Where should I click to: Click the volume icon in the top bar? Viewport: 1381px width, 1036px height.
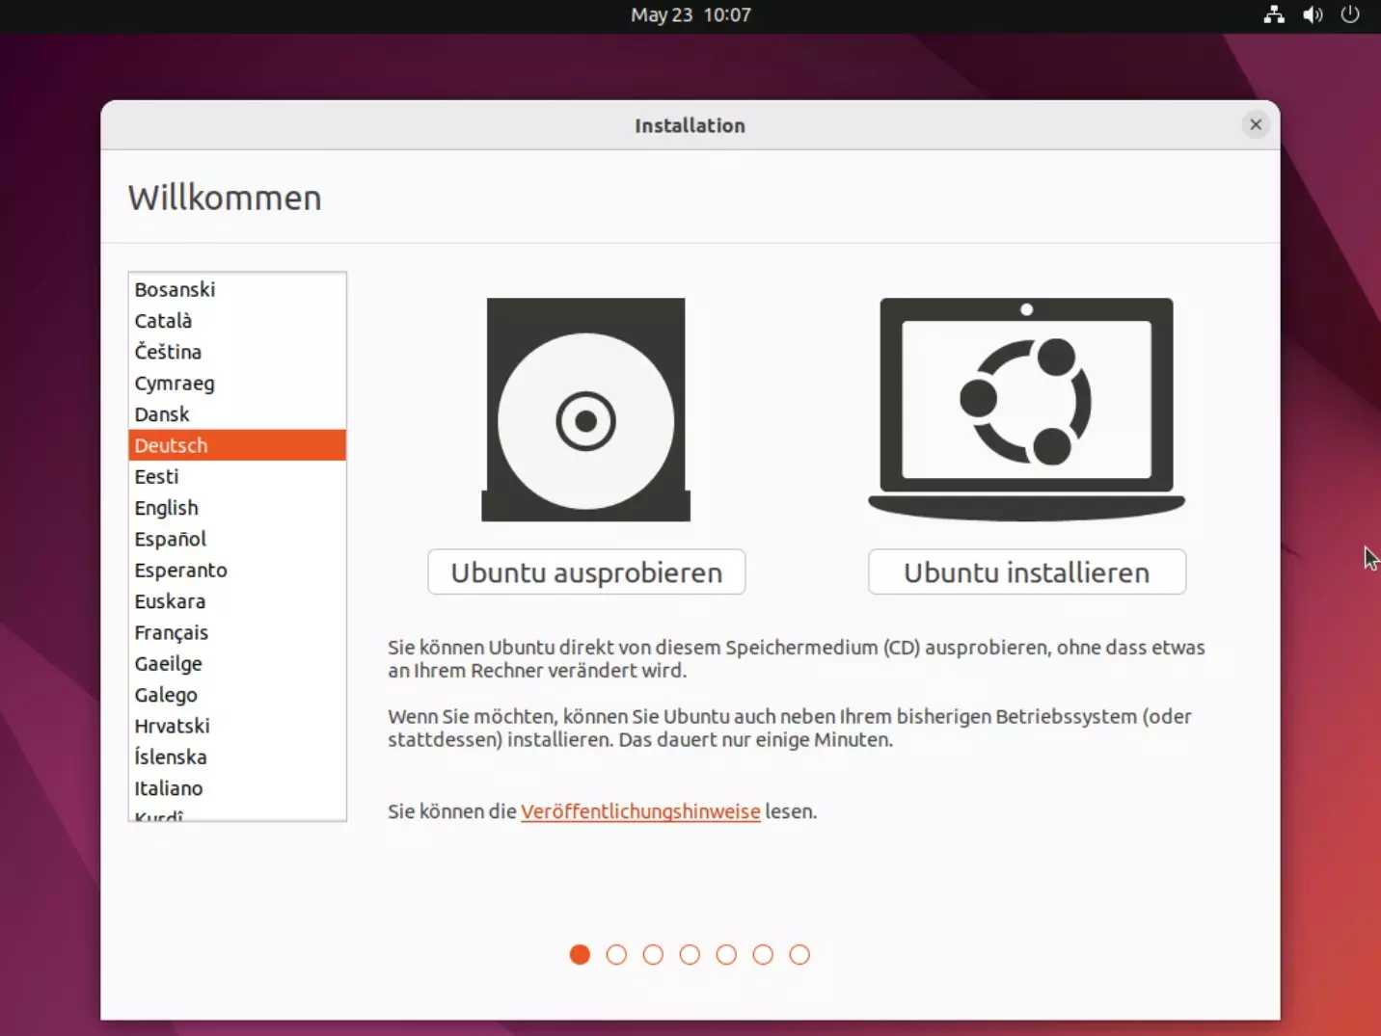[x=1313, y=14]
